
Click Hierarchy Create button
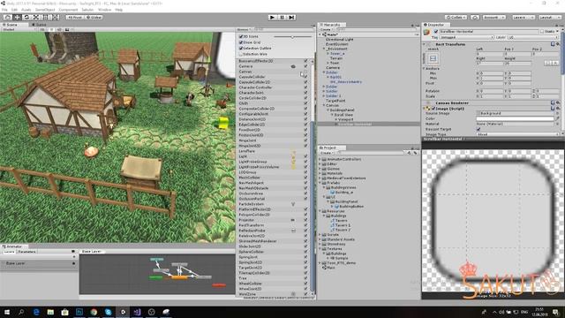(326, 29)
